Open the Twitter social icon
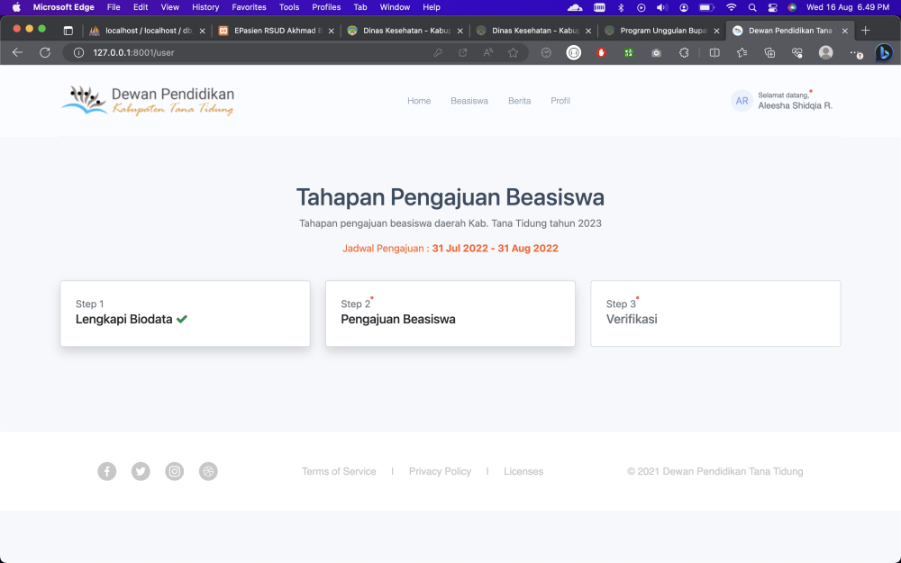 coord(141,471)
